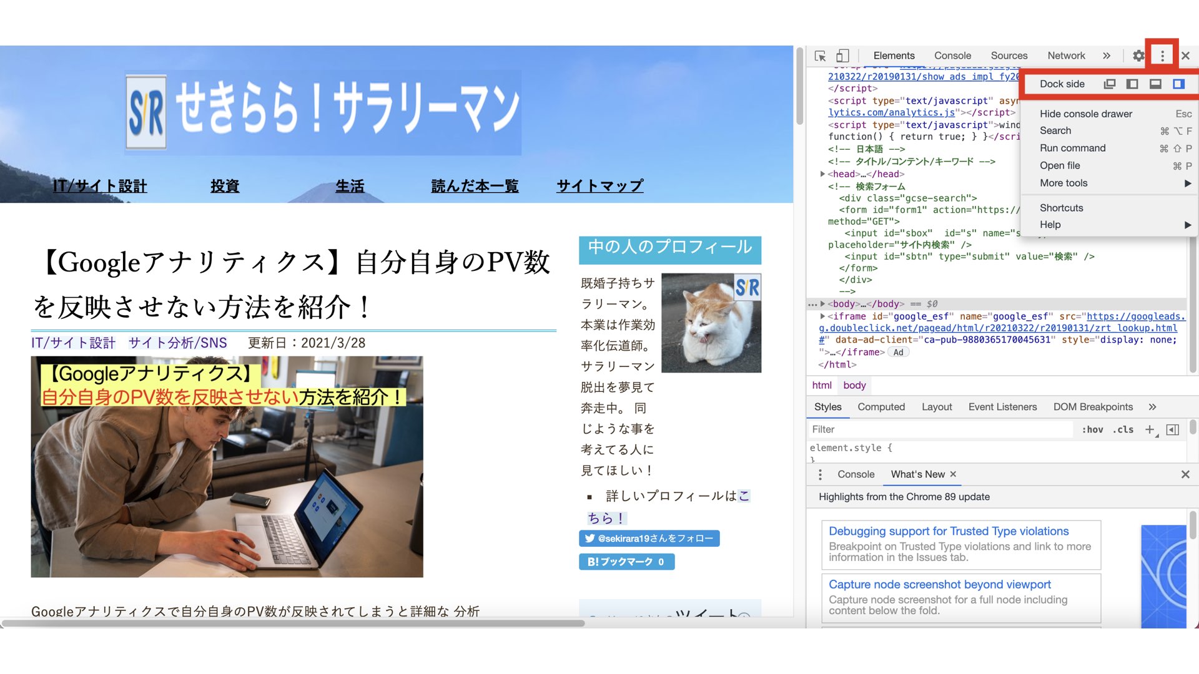
Task: Toggle the :hov element state panel
Action: (1092, 429)
